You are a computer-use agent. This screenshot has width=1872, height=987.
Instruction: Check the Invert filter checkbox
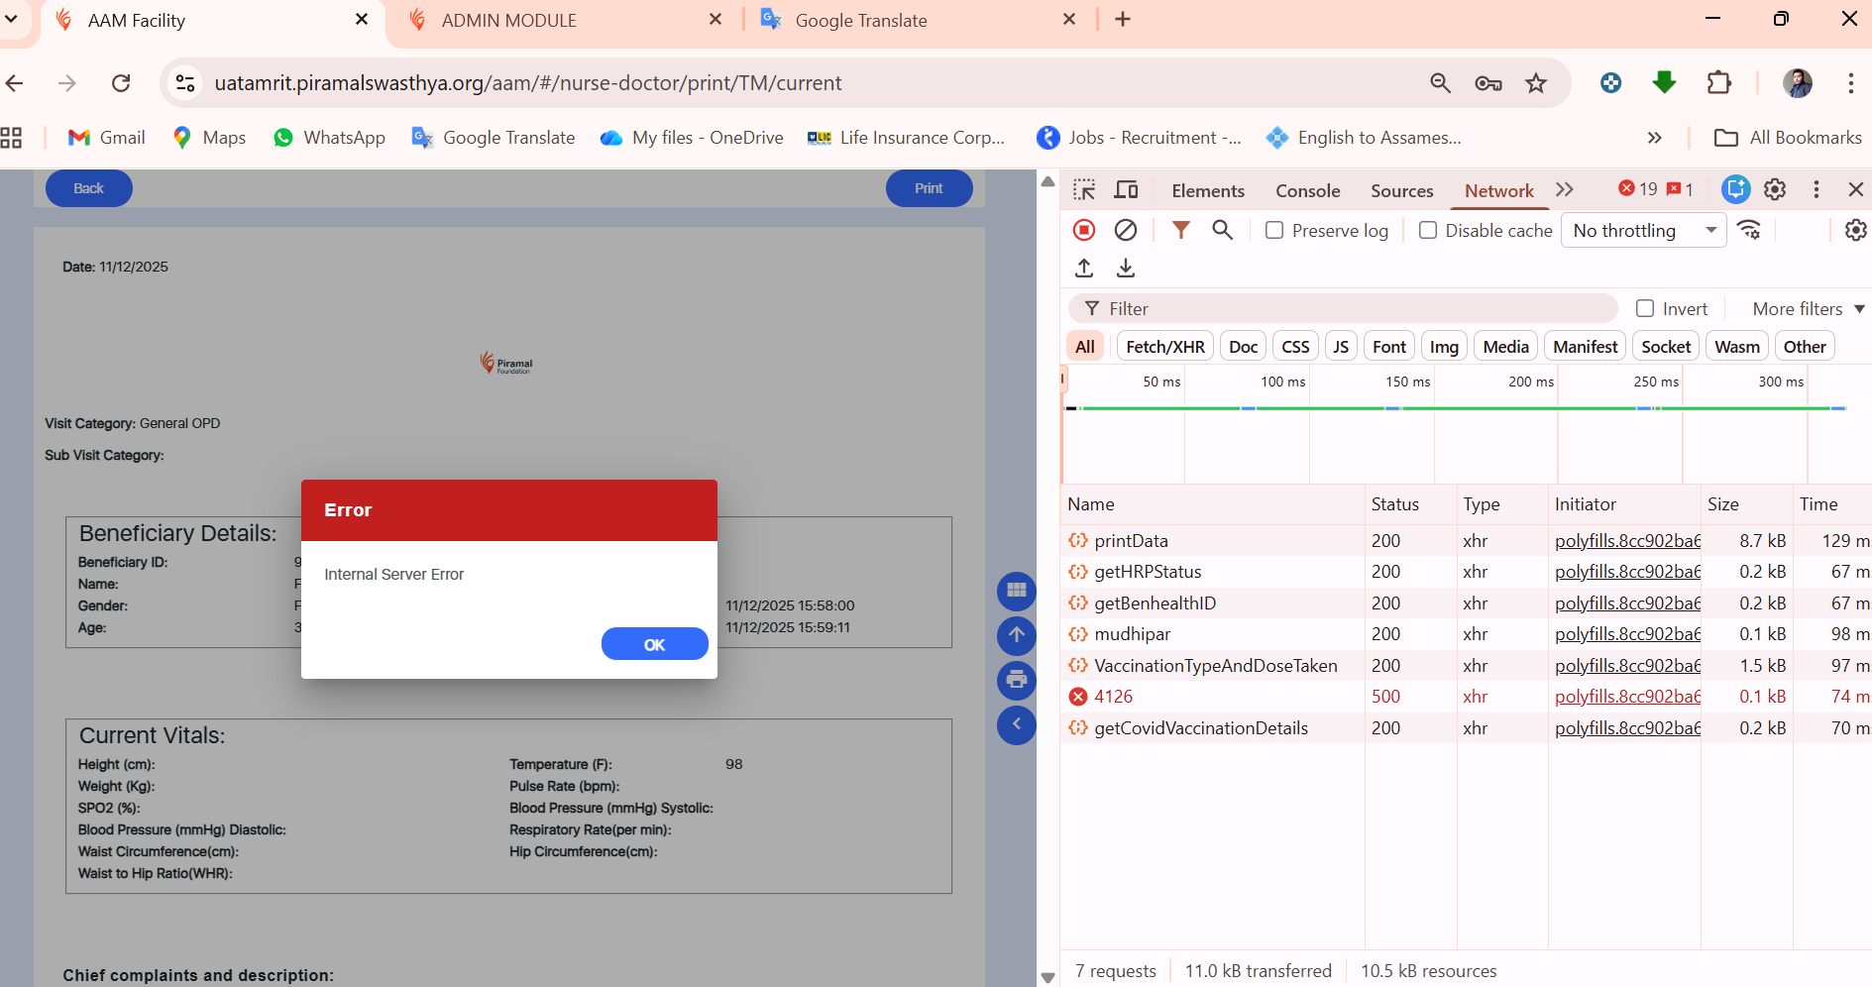(x=1645, y=308)
